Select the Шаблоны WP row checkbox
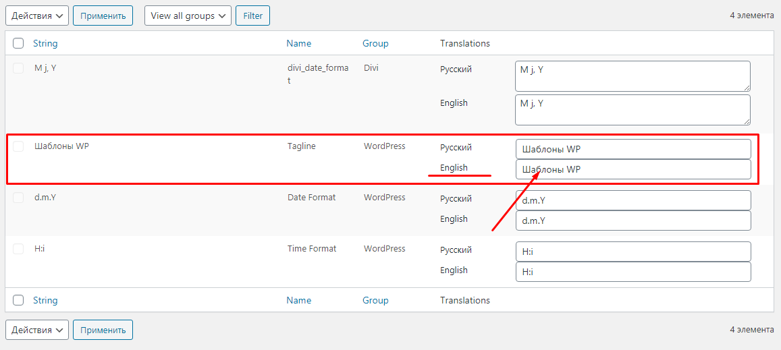 tap(18, 146)
